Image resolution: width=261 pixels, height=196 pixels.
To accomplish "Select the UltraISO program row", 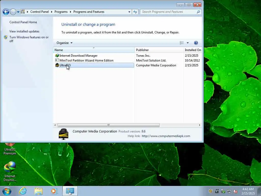I will [94, 65].
